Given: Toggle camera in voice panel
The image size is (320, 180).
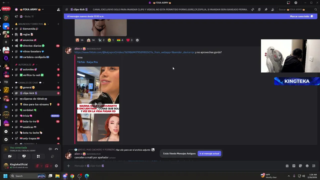Looking at the screenshot, I should click(10, 156).
